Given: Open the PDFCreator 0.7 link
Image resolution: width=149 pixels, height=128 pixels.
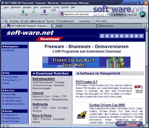Looking at the screenshot, I should tap(86, 82).
